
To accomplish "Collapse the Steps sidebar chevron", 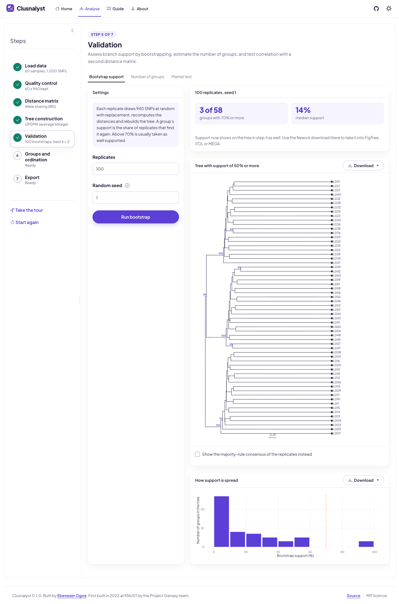I will (x=72, y=30).
